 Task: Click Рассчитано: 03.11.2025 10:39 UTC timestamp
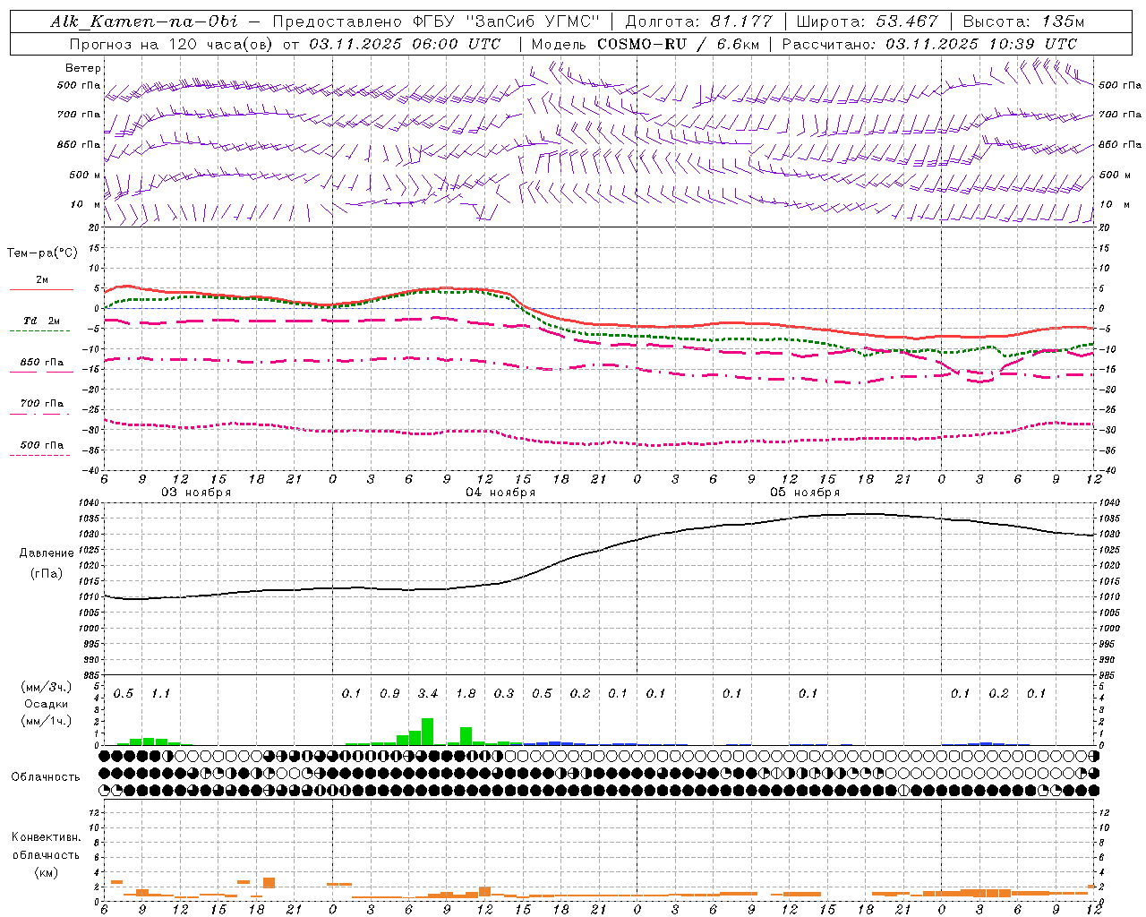(x=929, y=44)
